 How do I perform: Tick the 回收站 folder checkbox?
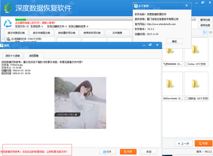(186, 98)
